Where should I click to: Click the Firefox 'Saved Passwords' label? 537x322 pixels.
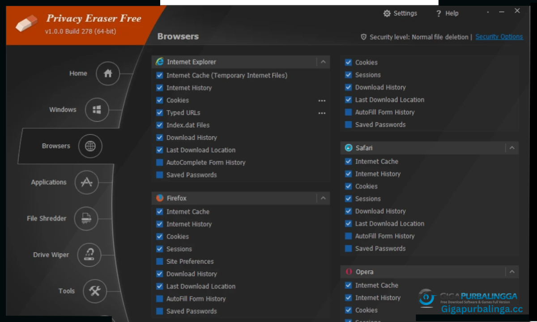click(192, 311)
